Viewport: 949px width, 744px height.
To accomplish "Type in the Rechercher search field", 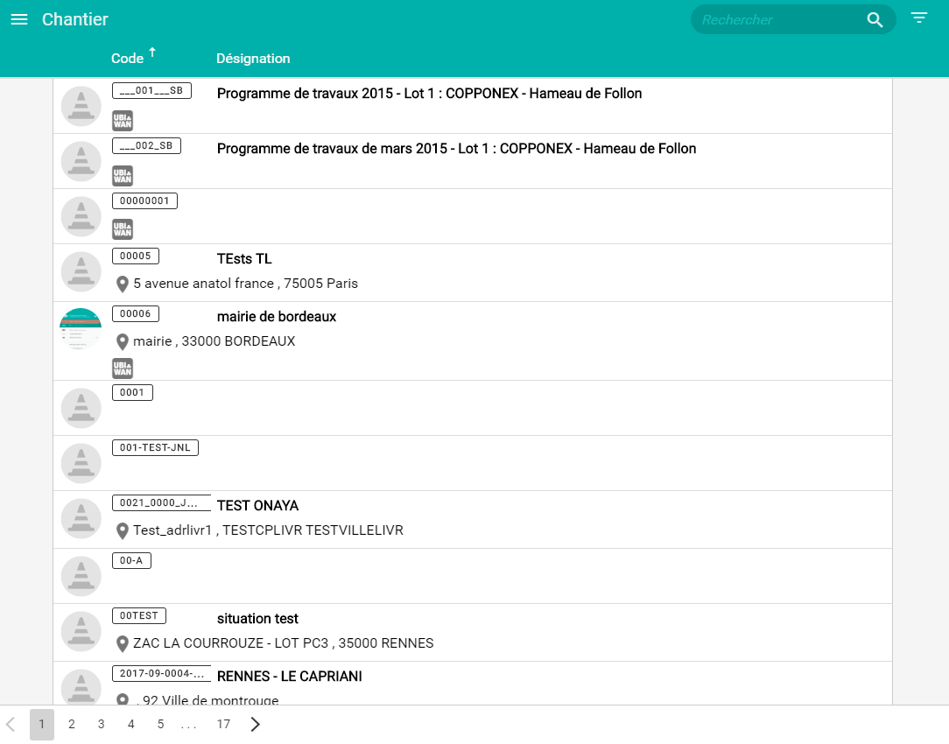I will [x=775, y=20].
